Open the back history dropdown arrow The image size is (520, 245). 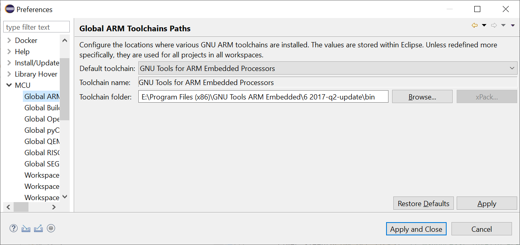[x=484, y=26]
